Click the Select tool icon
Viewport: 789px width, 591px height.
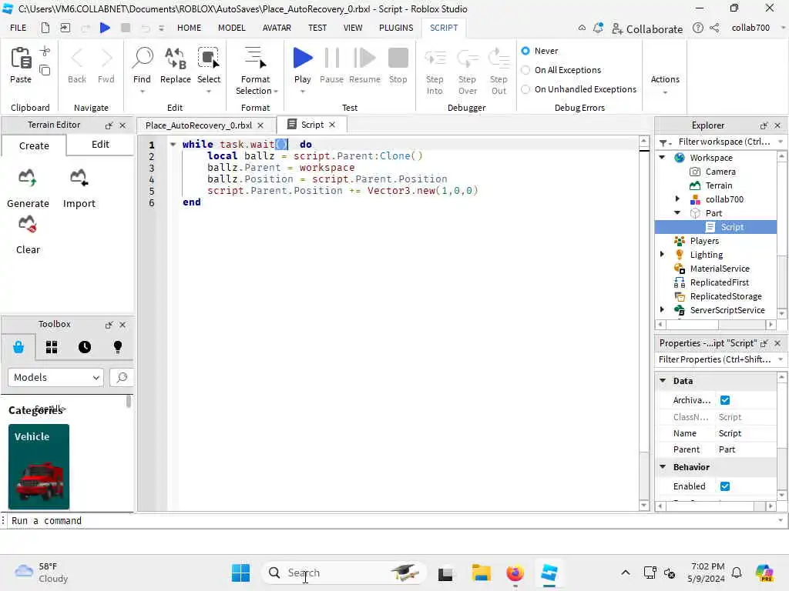tap(208, 58)
